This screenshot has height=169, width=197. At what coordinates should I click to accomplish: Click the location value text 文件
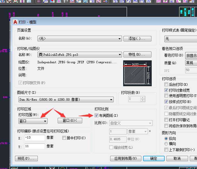coord(41,68)
